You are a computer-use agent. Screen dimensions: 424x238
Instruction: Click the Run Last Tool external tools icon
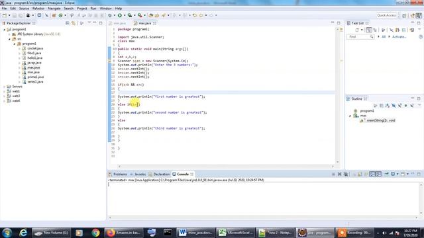pos(140,15)
